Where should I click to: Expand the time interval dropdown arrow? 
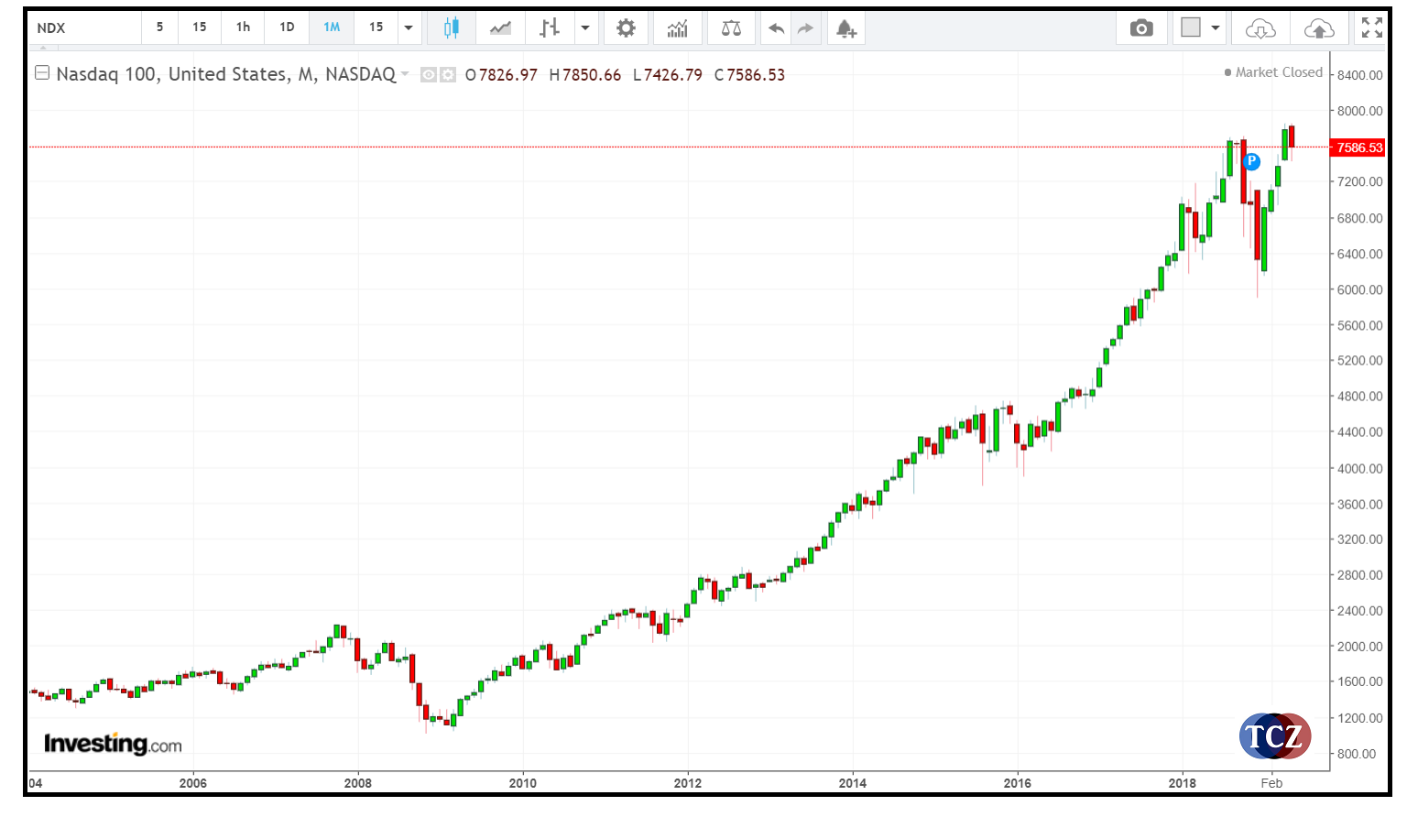point(409,27)
